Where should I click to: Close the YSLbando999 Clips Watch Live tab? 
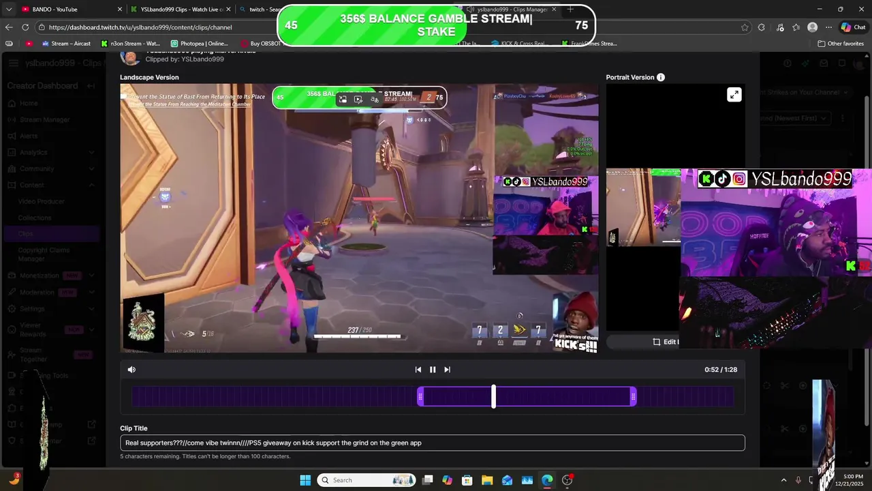[228, 10]
